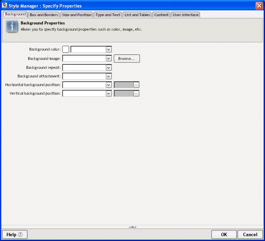Click the Background attachment label

click(x=39, y=76)
